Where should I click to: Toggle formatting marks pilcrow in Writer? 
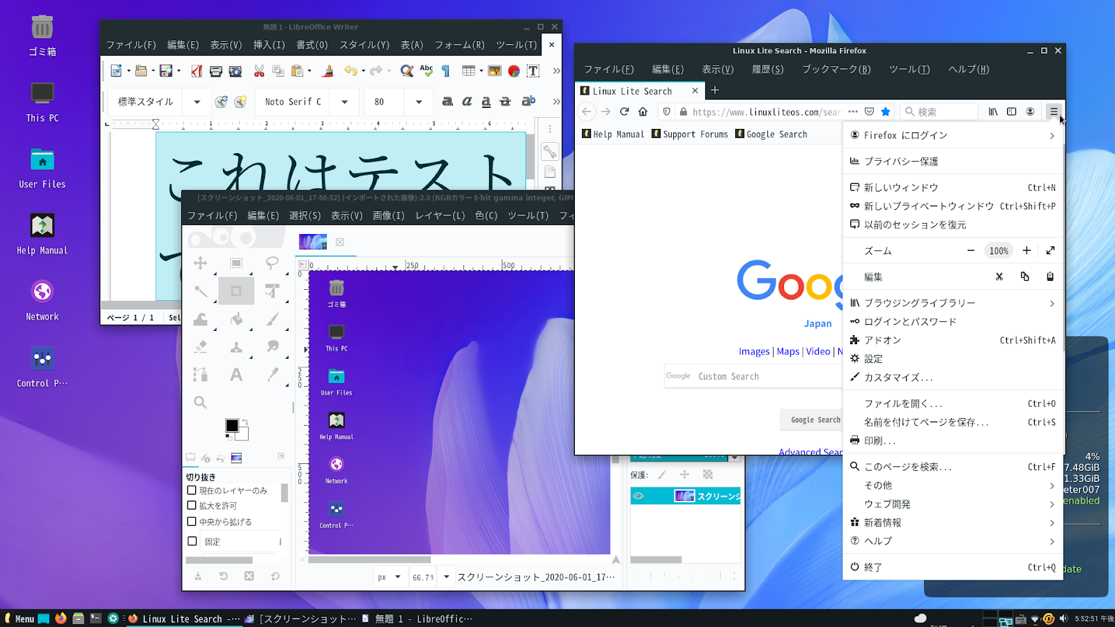click(x=446, y=71)
